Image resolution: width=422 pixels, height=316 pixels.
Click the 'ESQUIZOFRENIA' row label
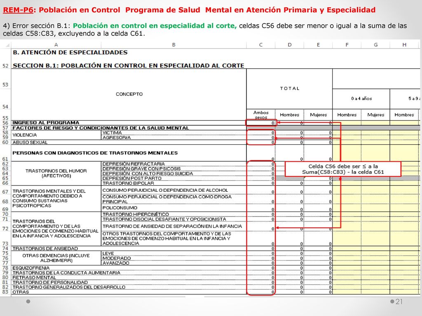coord(31,268)
